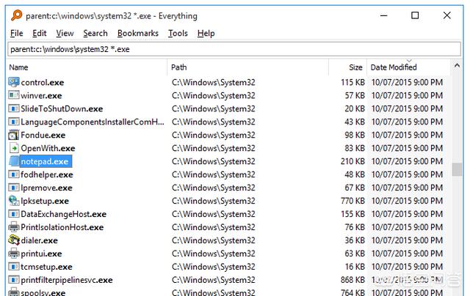
Task: Click the DataExchangeHost.exe file icon
Action: coord(14,214)
